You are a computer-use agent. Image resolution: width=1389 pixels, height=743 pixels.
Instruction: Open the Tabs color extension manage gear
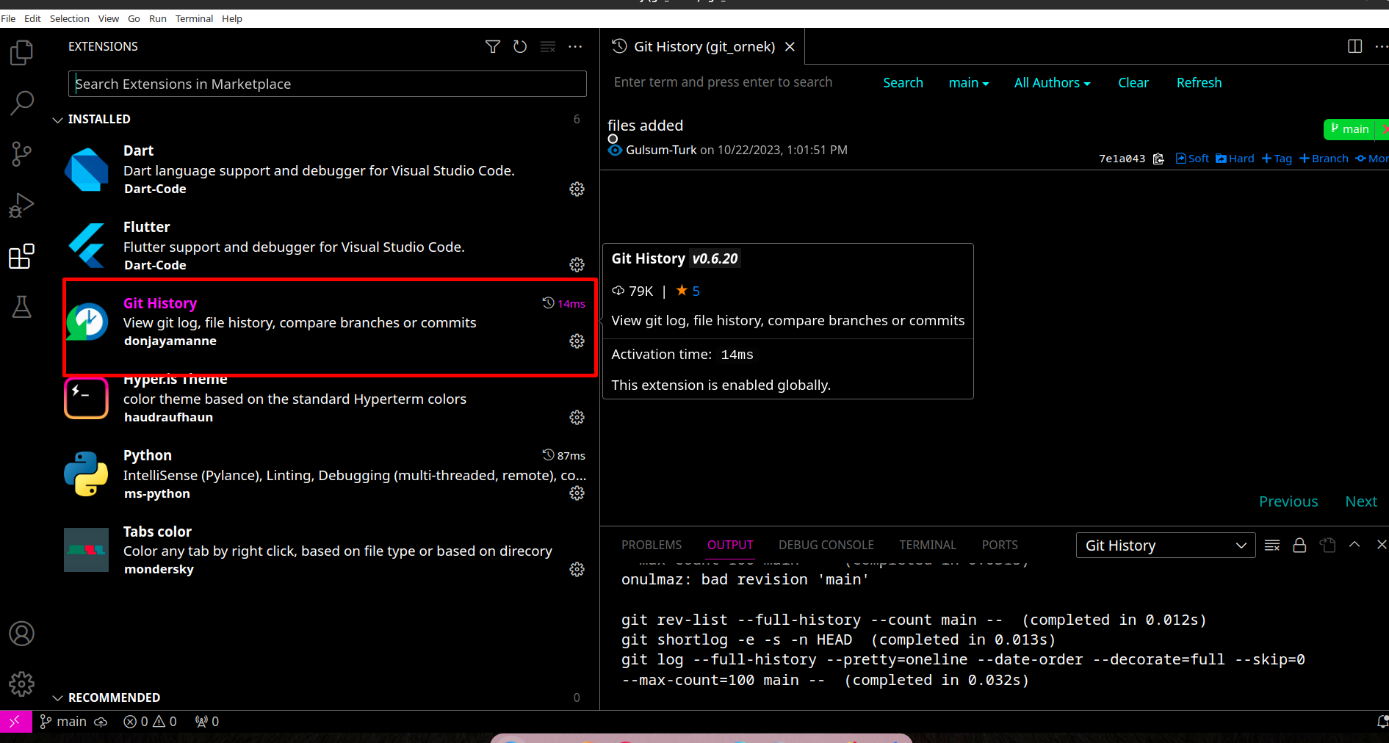(x=577, y=570)
